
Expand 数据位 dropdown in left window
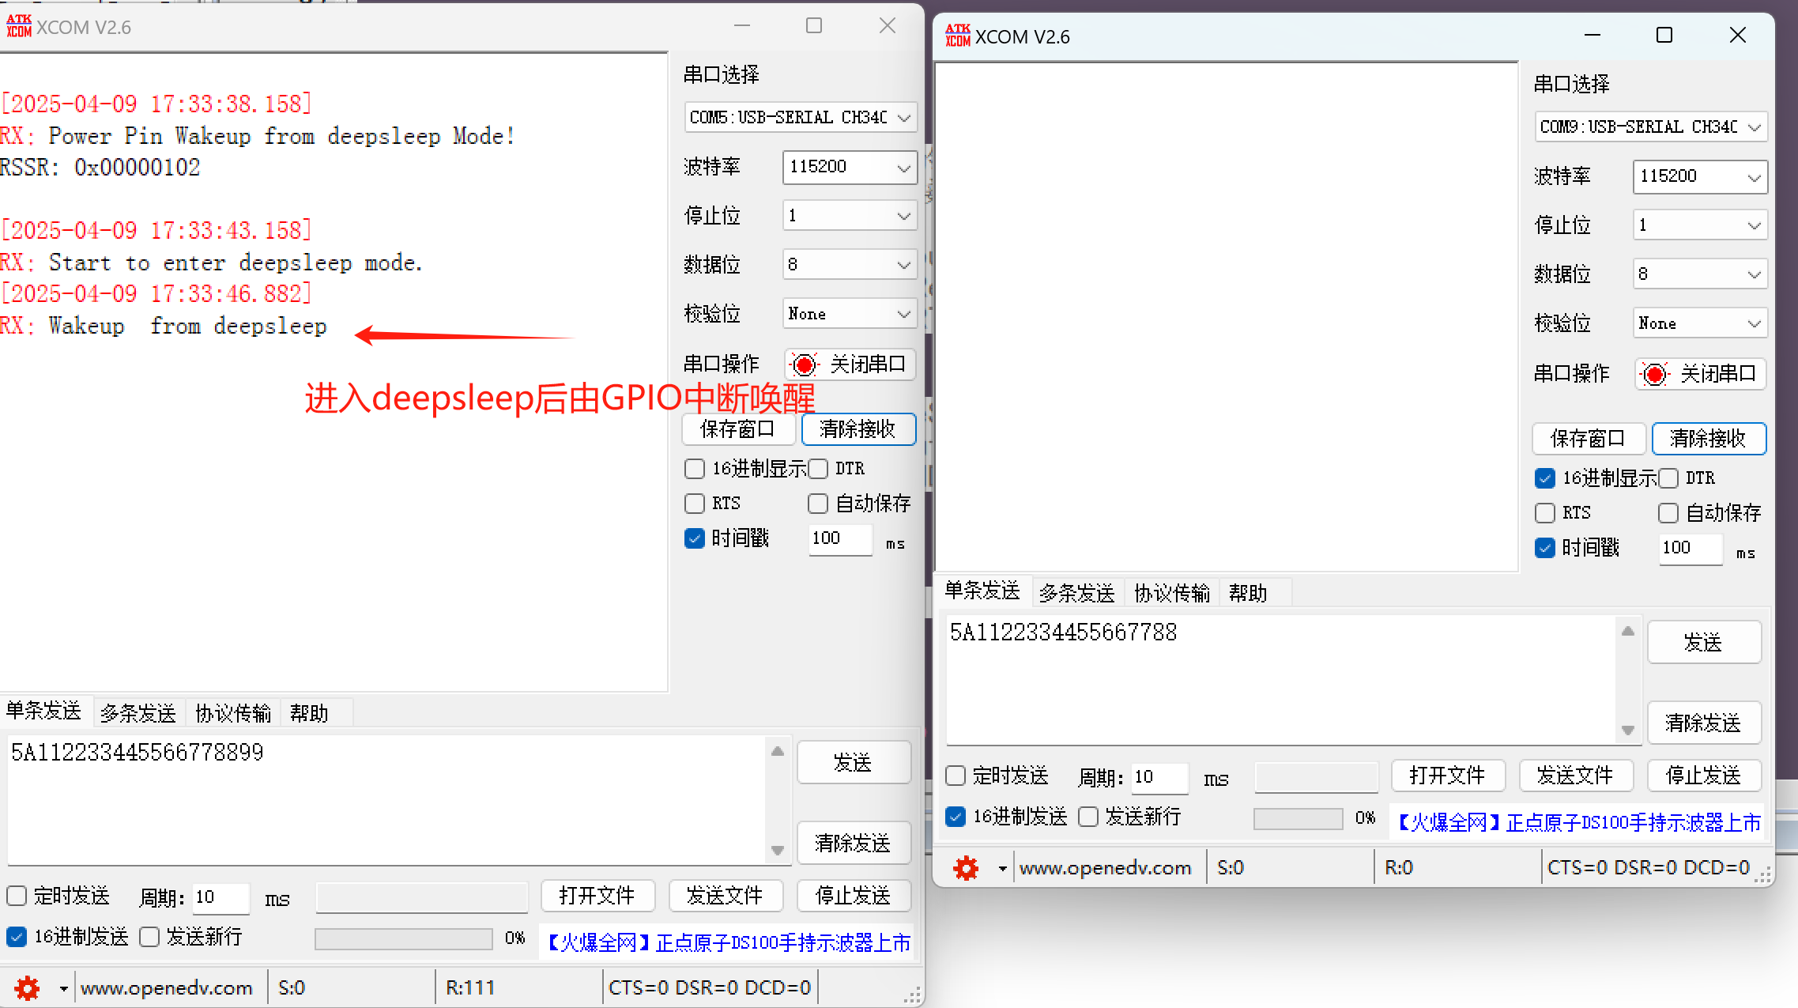(850, 265)
